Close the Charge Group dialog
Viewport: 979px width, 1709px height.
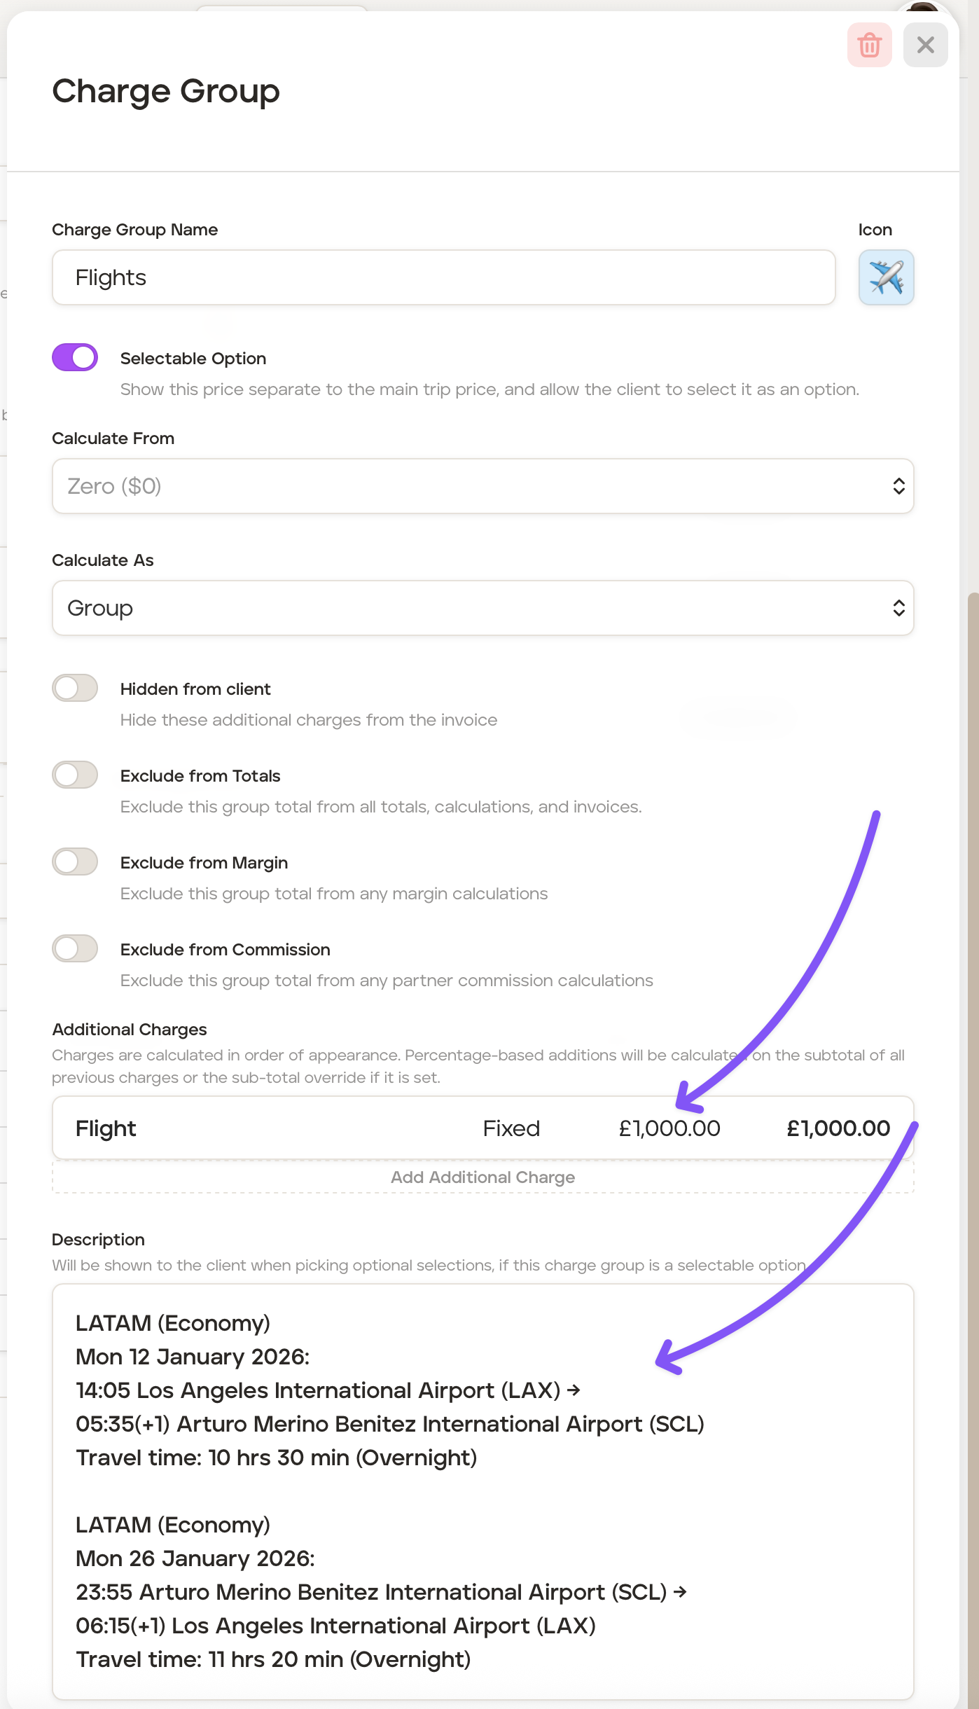[925, 46]
